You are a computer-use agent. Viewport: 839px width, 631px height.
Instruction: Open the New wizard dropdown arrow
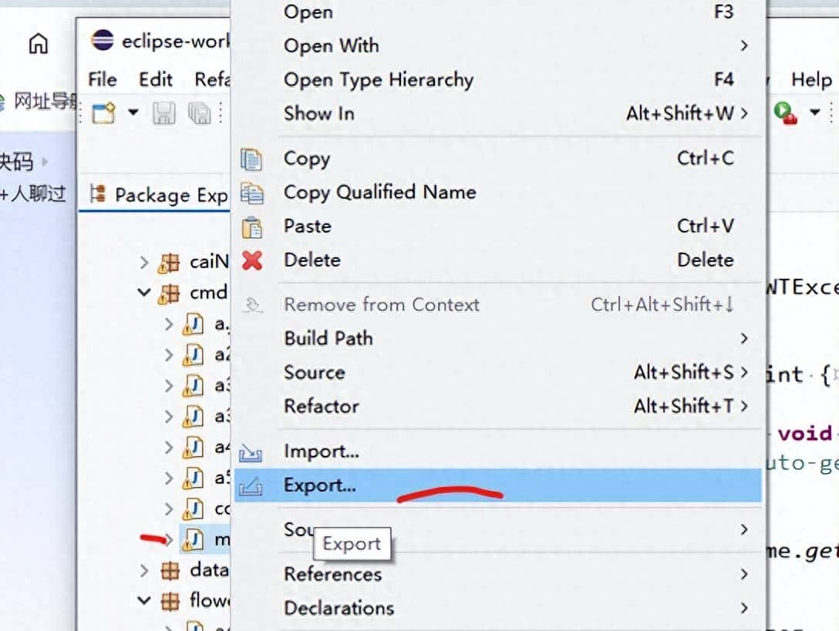tap(133, 112)
